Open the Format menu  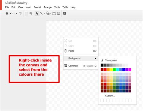click(37, 7)
